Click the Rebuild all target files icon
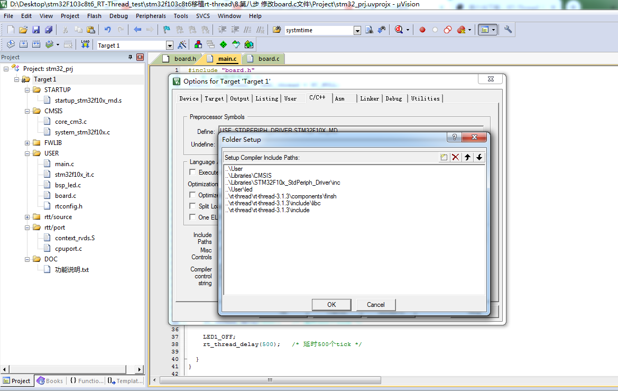This screenshot has width=618, height=391. point(36,44)
